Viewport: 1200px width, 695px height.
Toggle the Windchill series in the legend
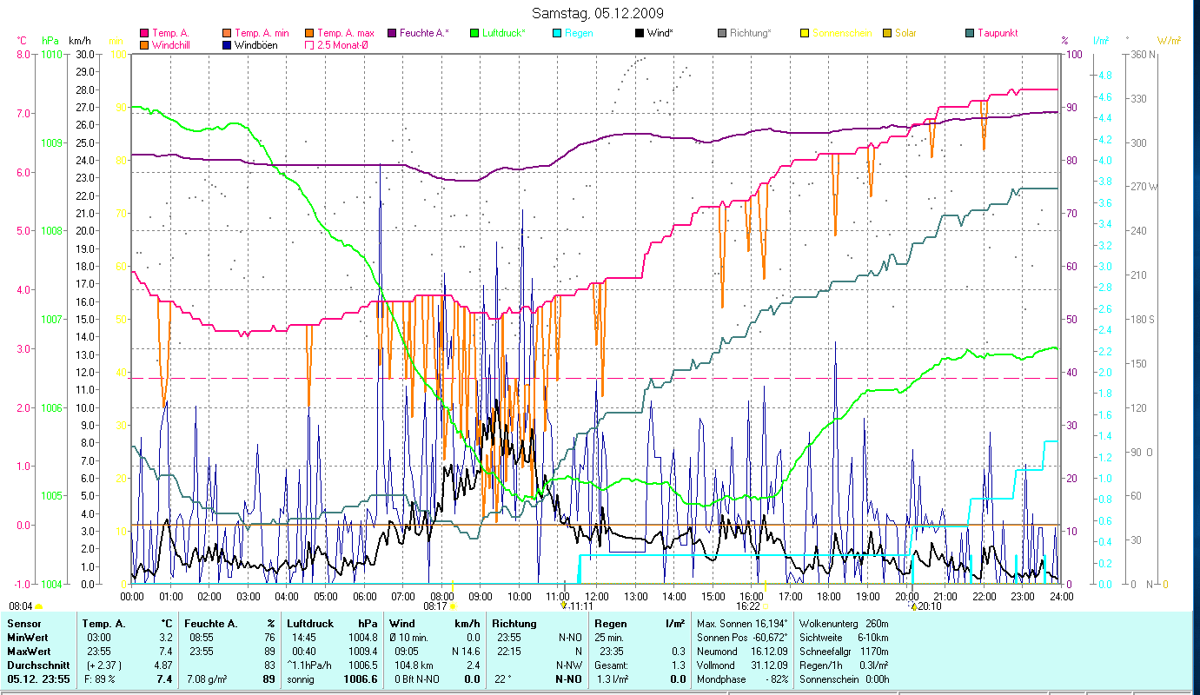coord(143,45)
